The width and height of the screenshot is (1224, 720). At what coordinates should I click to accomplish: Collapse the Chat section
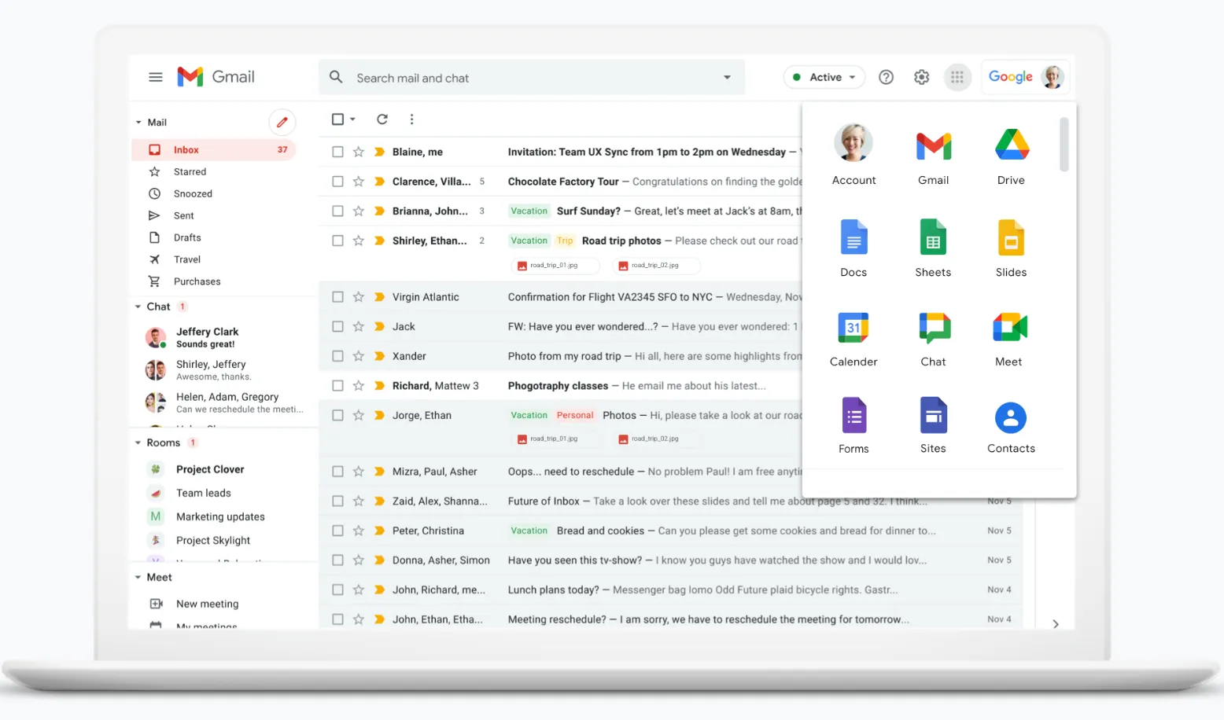[x=138, y=307]
